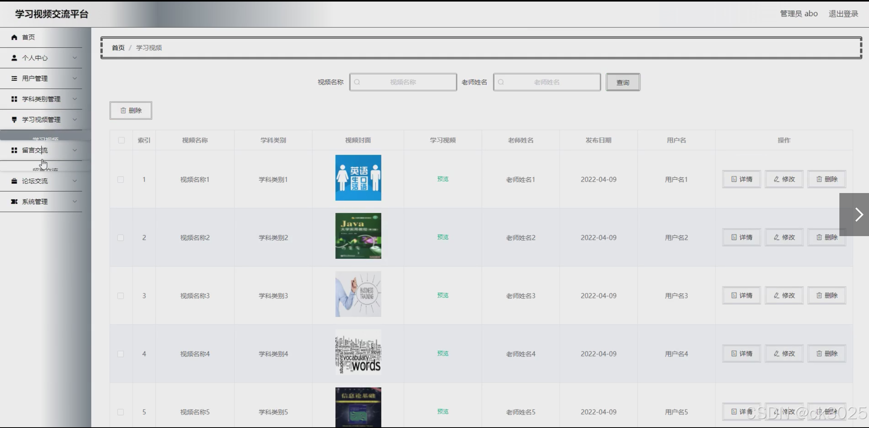Image resolution: width=869 pixels, height=428 pixels.
Task: Toggle the select-all checkbox in the table header
Action: [122, 140]
